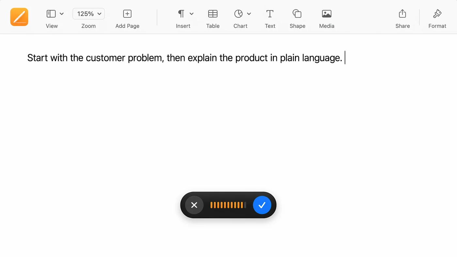Insert a shape using the Shape icon
Image resolution: width=457 pixels, height=257 pixels.
tap(297, 14)
